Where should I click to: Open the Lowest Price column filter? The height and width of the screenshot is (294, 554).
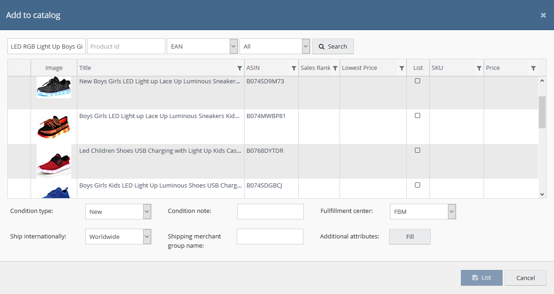pyautogui.click(x=402, y=68)
